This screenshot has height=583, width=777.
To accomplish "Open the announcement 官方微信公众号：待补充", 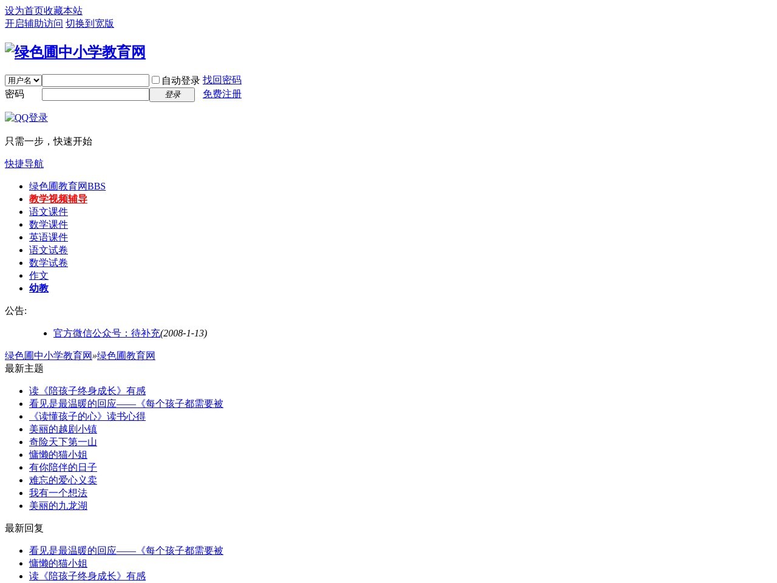I will [x=107, y=333].
